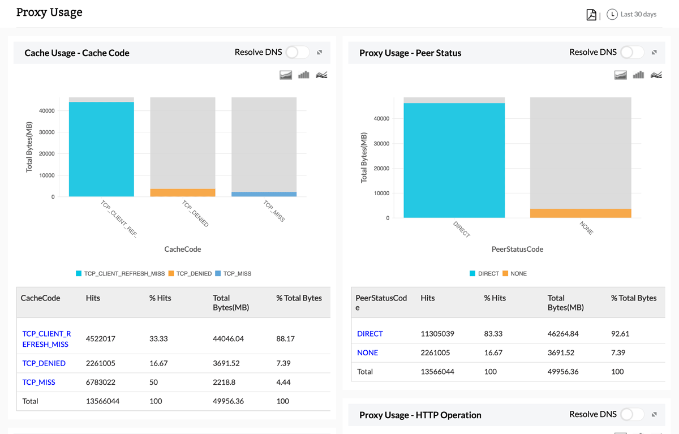Switch Cache Code chart to bar view
Image resolution: width=679 pixels, height=434 pixels.
304,75
